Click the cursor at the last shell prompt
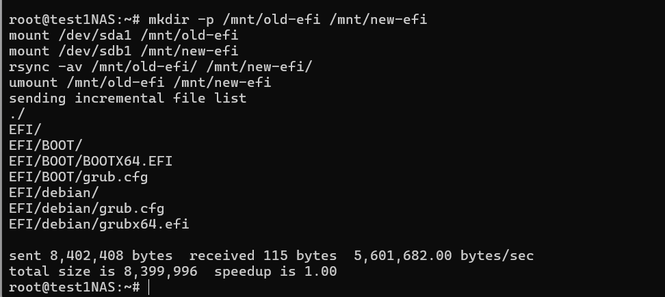This screenshot has height=297, width=665. 148,287
